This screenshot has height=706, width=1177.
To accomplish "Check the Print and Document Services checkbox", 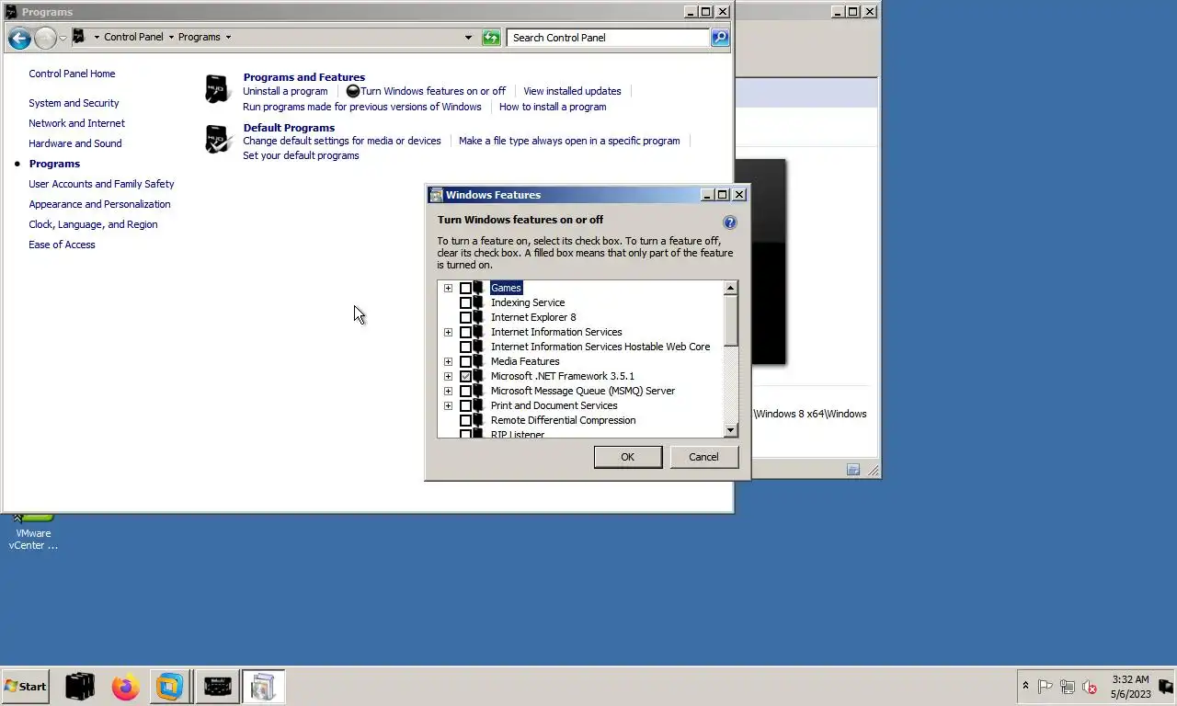I will (x=465, y=405).
